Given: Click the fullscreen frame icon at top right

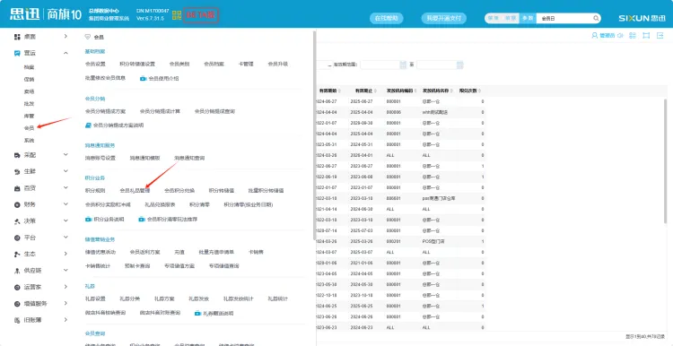Looking at the screenshot, I should click(646, 36).
